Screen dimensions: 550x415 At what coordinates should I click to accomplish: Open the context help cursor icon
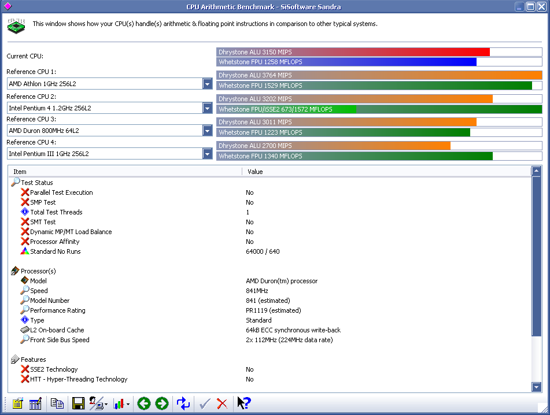point(243,403)
